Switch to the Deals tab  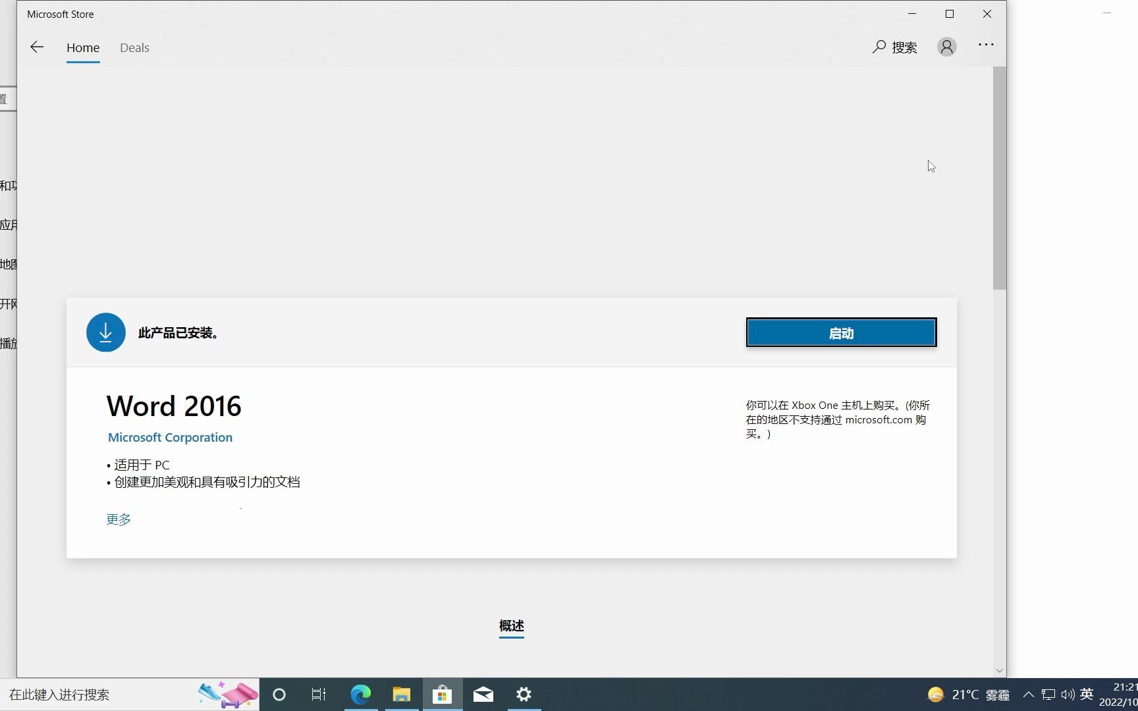pos(134,47)
